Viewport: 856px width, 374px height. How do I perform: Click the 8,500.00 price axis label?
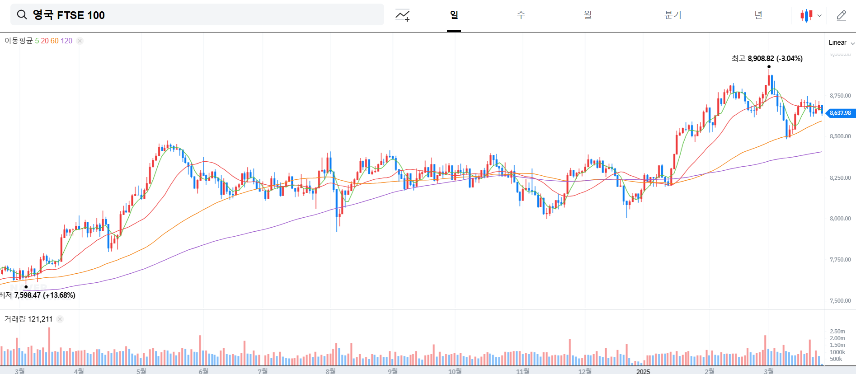840,136
